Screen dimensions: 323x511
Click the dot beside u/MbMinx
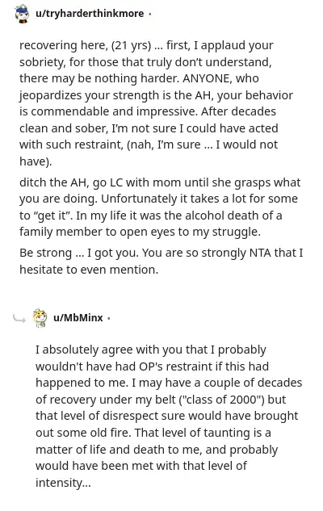tap(108, 318)
